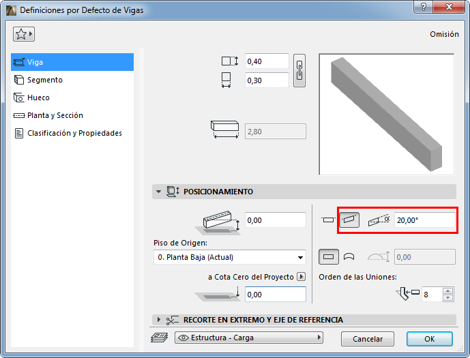
Task: Click the Omisión label
Action: tap(444, 34)
